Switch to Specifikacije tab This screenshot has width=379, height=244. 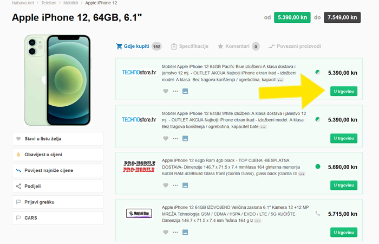pyautogui.click(x=190, y=46)
